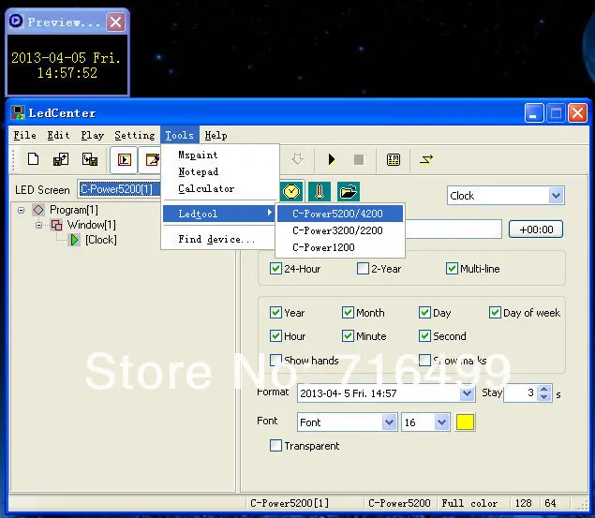
Task: Open the font size 16 dropdown
Action: point(441,422)
